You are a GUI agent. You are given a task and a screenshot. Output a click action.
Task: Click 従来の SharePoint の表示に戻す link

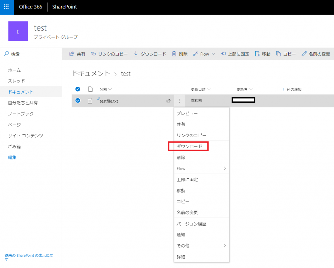29,257
